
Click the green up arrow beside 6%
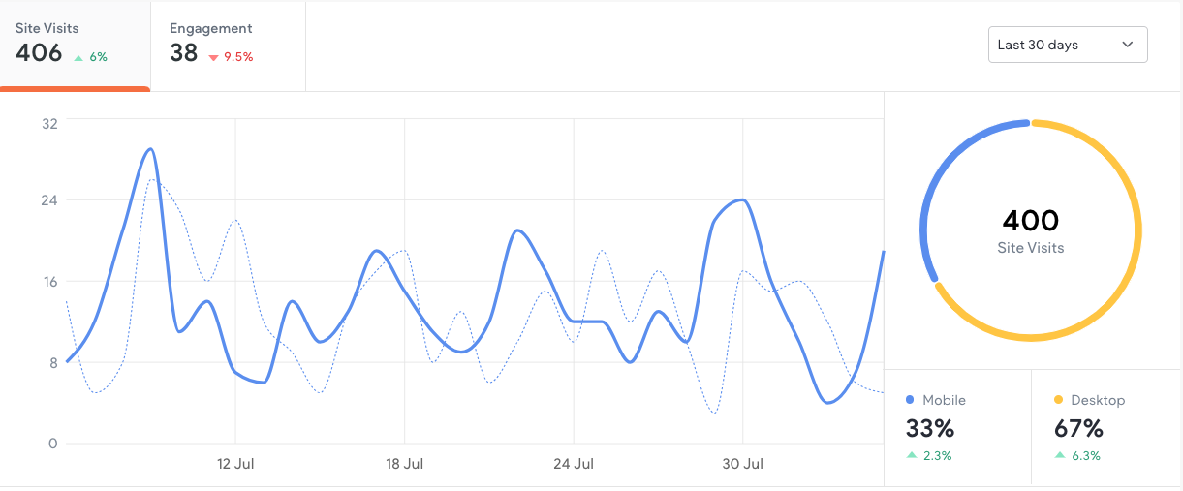[x=78, y=57]
